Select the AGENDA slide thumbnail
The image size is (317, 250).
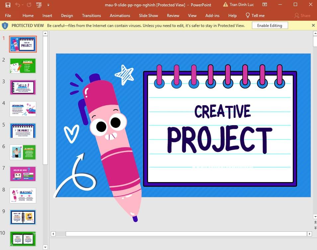[23, 66]
